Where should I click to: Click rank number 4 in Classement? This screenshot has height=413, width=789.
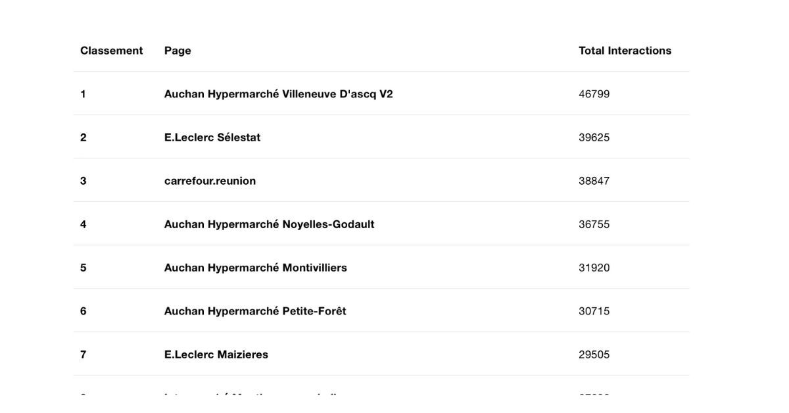pos(83,224)
